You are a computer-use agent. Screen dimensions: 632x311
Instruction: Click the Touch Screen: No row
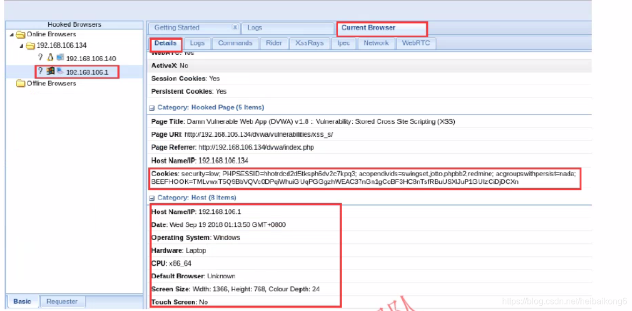369,302
